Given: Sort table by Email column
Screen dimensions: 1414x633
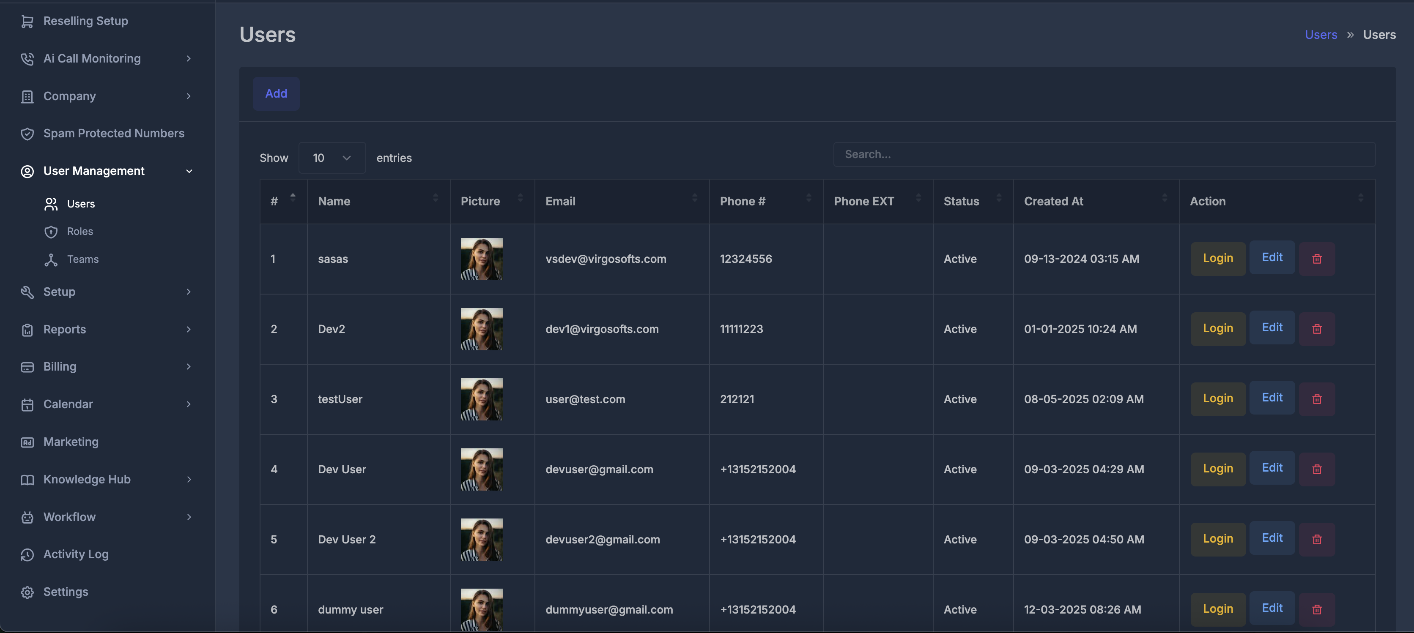Looking at the screenshot, I should (622, 202).
